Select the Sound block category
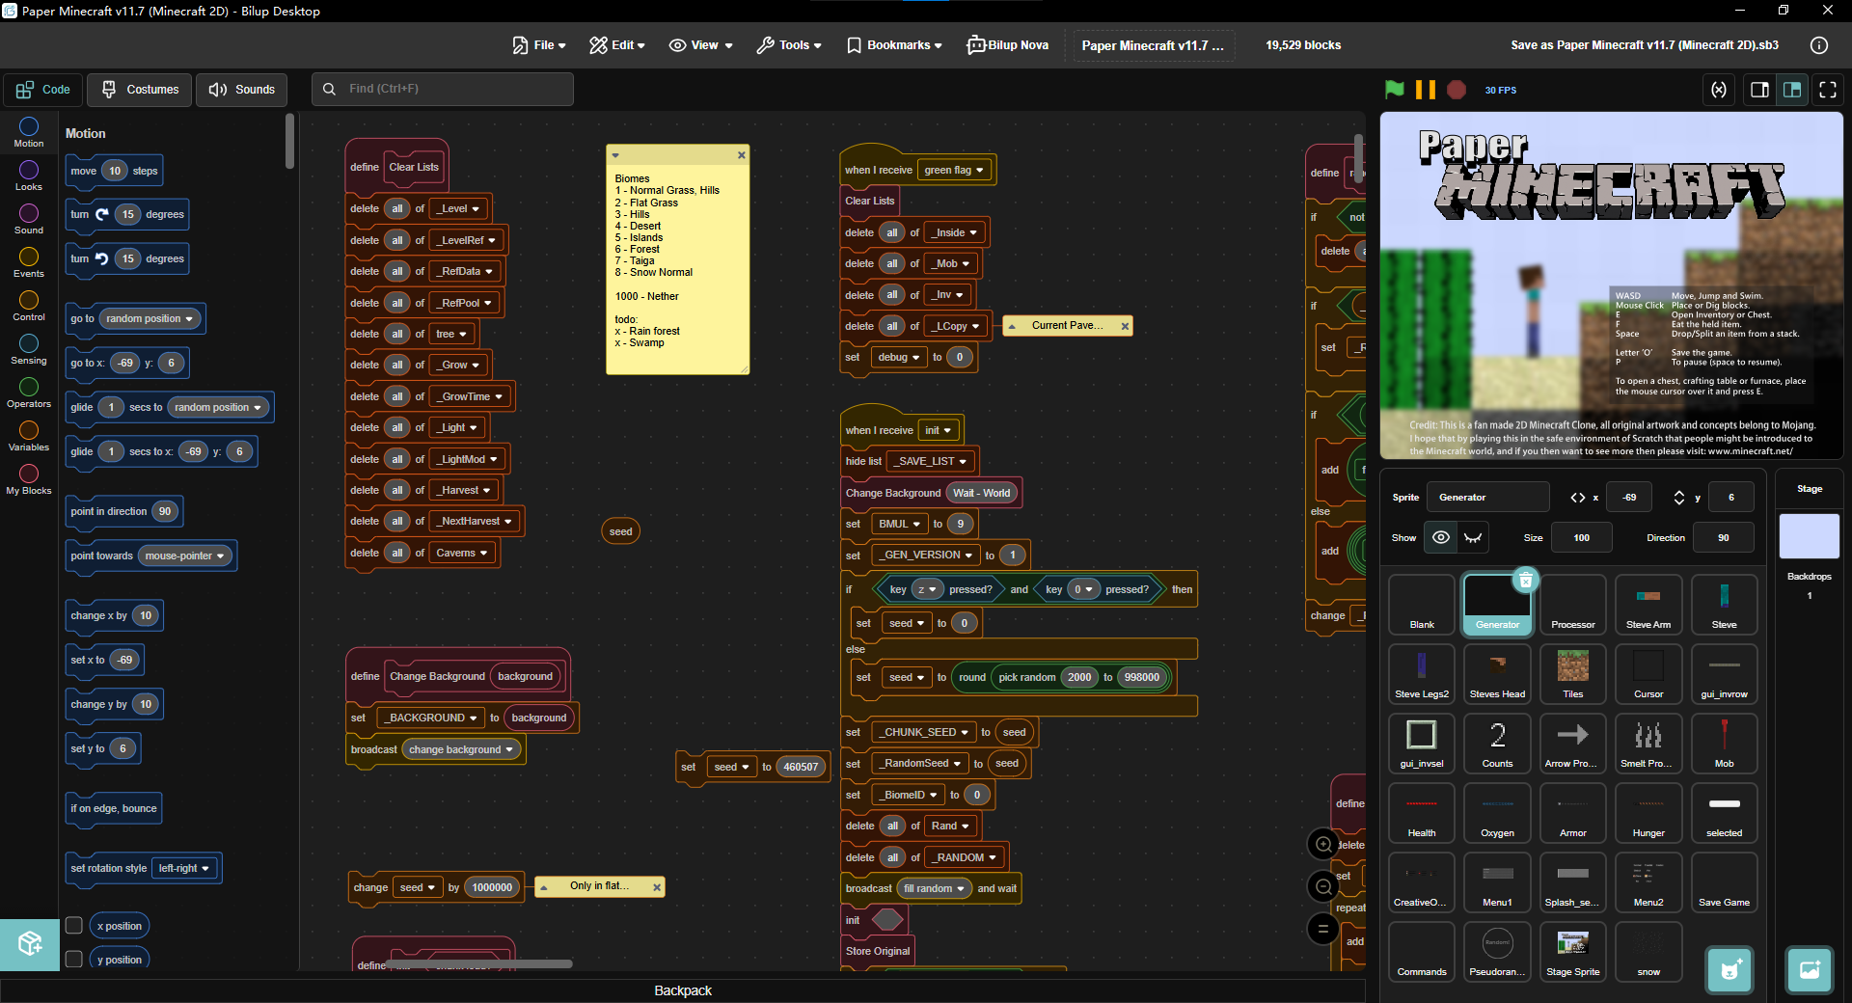Image resolution: width=1852 pixels, height=1003 pixels. [x=29, y=219]
